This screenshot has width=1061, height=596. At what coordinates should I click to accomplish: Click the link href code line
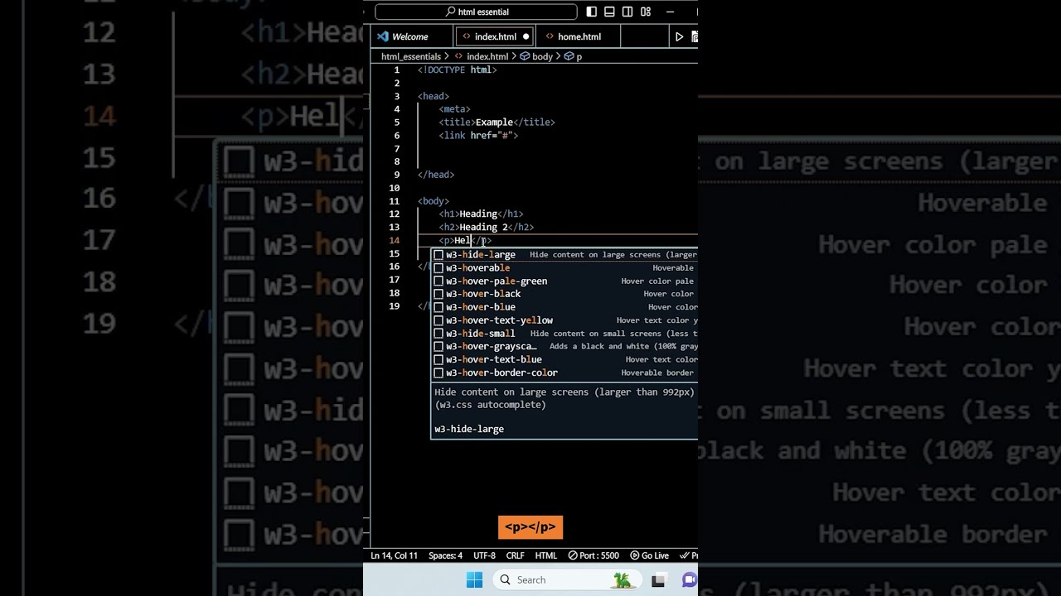[x=478, y=135]
